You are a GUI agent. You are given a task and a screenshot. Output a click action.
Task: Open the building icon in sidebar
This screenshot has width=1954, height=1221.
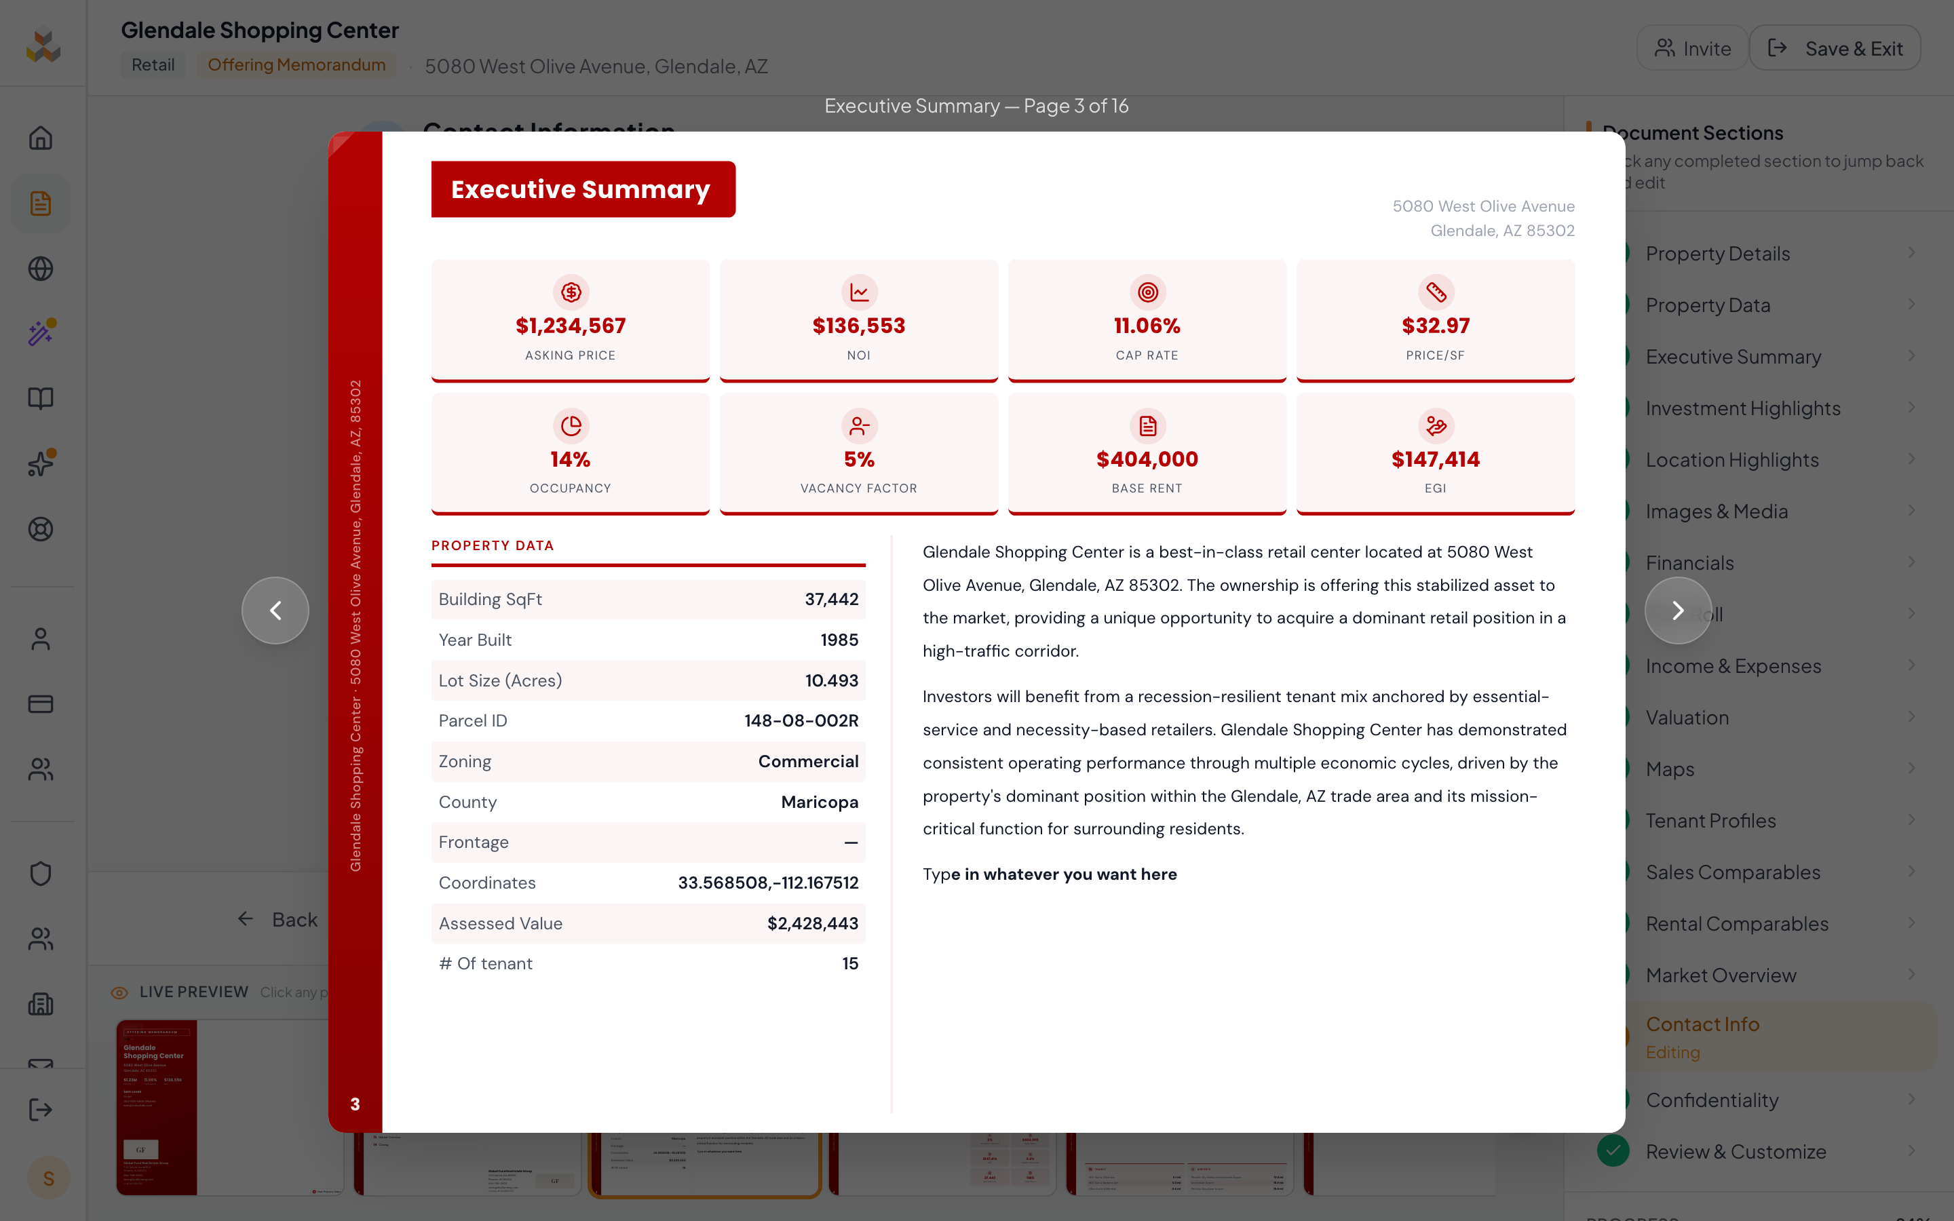41,1004
